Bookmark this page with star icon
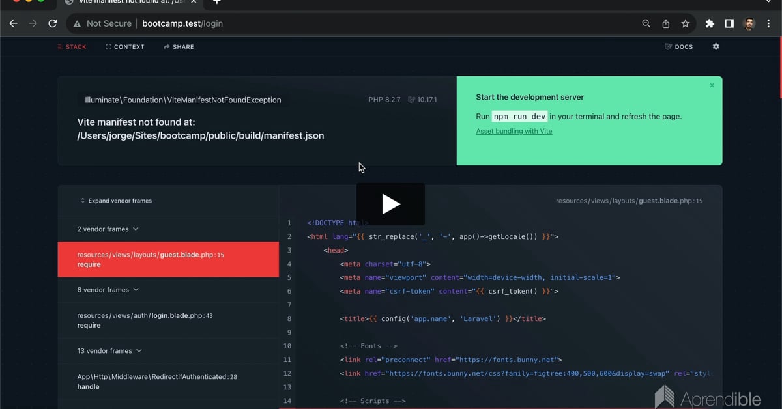 685,23
